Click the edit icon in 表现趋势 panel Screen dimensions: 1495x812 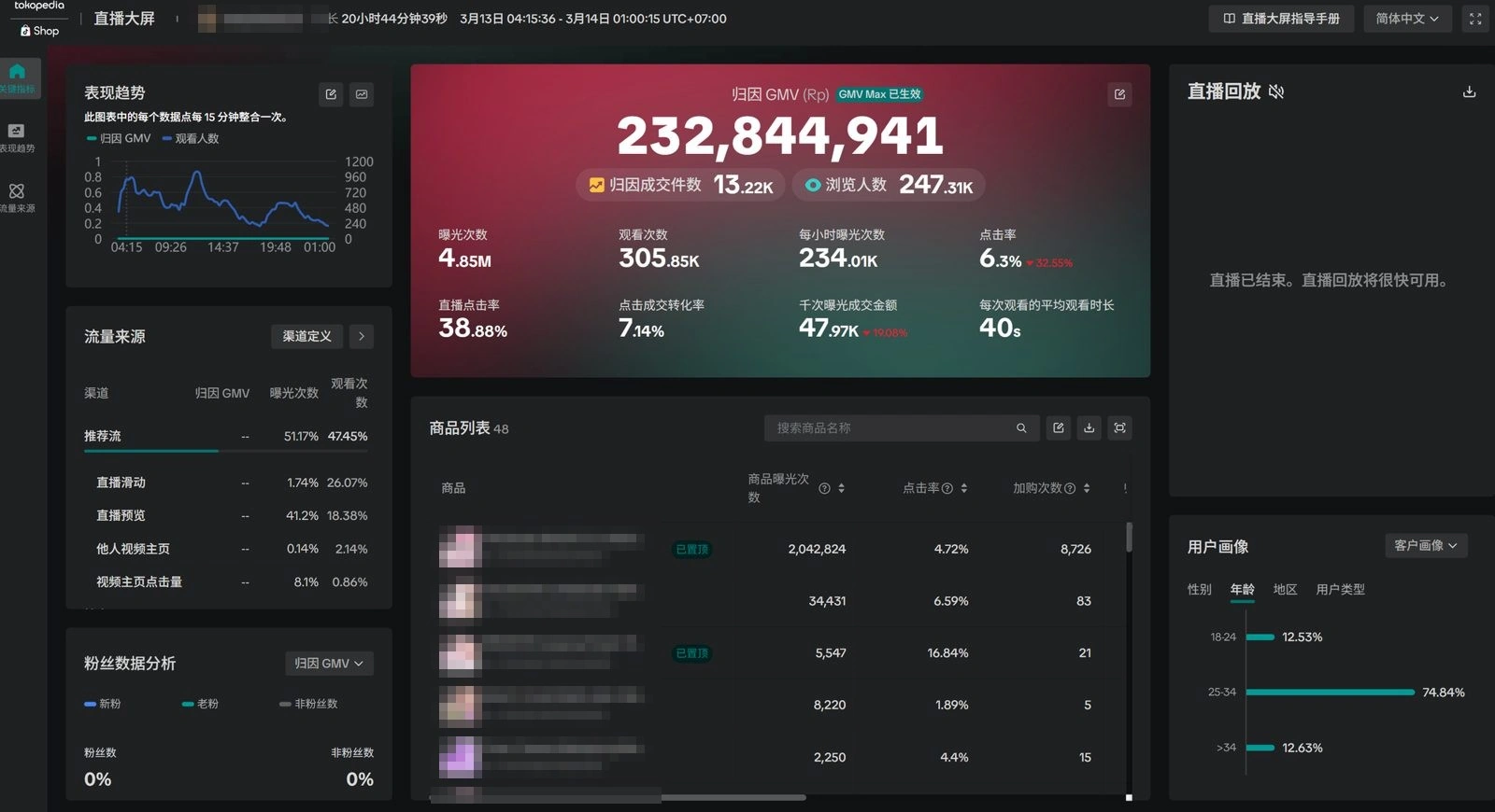(x=331, y=94)
